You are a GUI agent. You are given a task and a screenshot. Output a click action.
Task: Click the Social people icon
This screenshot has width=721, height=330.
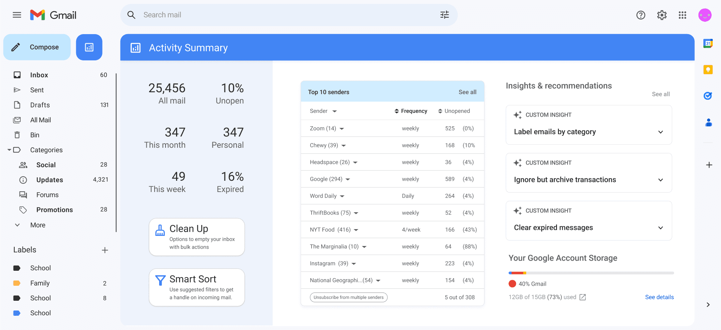(x=23, y=165)
